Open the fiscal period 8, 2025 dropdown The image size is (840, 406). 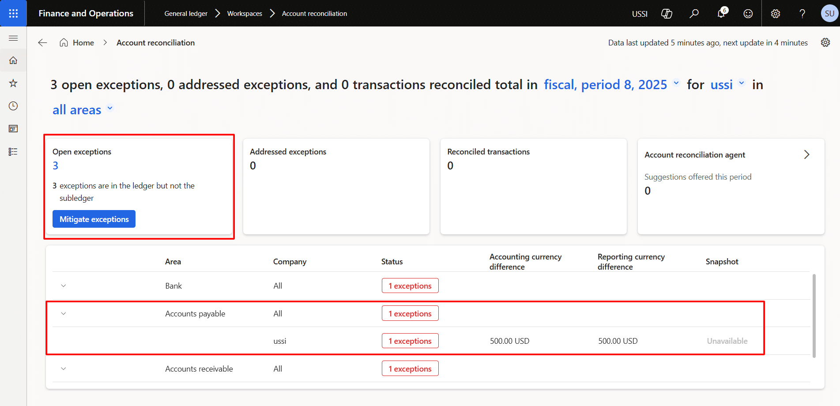[x=611, y=84]
